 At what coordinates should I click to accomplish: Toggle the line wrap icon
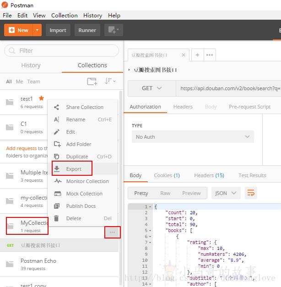click(251, 193)
